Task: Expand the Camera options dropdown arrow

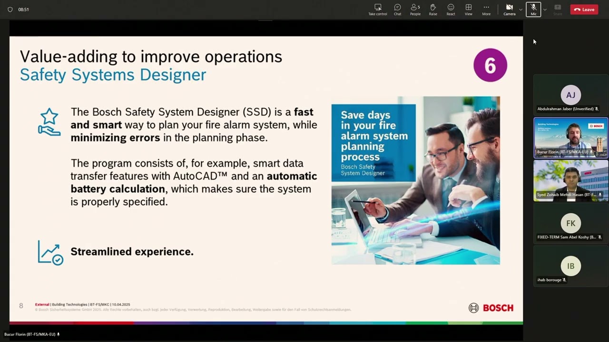Action: click(x=521, y=9)
